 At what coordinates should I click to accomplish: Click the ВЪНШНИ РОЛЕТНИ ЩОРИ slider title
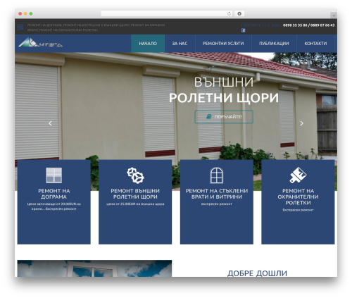click(224, 89)
